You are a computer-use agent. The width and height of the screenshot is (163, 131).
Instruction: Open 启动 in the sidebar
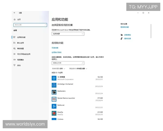[19, 65]
